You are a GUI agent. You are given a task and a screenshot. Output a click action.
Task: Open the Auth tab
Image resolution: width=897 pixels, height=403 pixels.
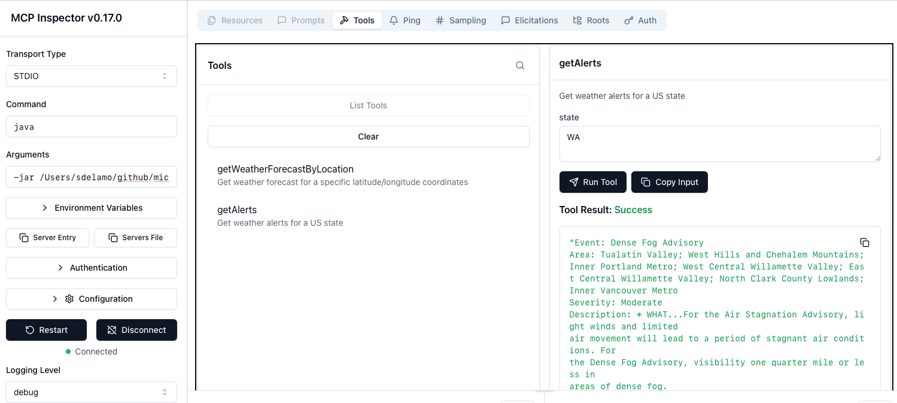tap(640, 20)
